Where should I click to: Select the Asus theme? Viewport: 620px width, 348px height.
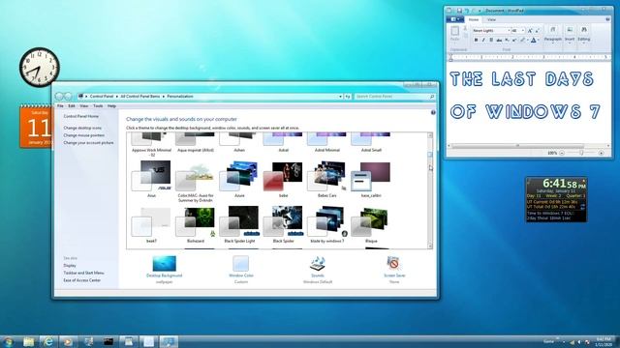click(x=151, y=179)
